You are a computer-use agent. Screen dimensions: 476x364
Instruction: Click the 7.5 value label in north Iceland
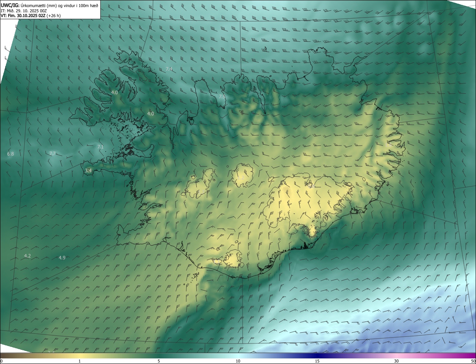[222, 96]
